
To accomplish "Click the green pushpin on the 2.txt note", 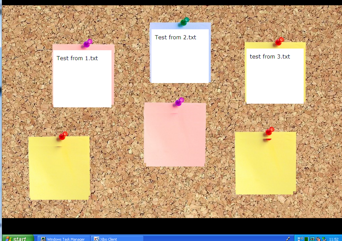I will point(185,22).
